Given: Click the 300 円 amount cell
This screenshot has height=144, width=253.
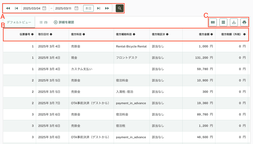Looking at the screenshot, I should [199, 92].
